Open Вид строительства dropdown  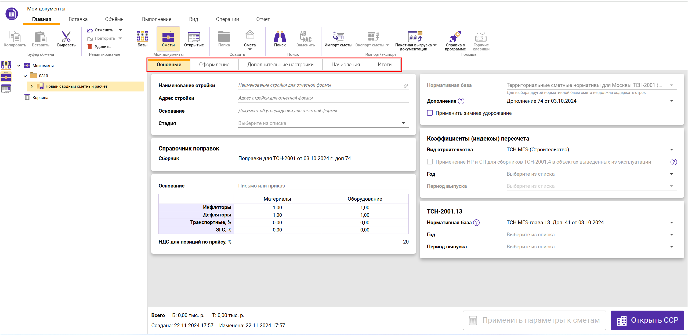point(671,150)
